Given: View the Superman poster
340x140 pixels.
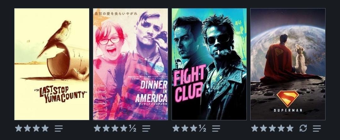Looking at the screenshot, I should 288,64.
